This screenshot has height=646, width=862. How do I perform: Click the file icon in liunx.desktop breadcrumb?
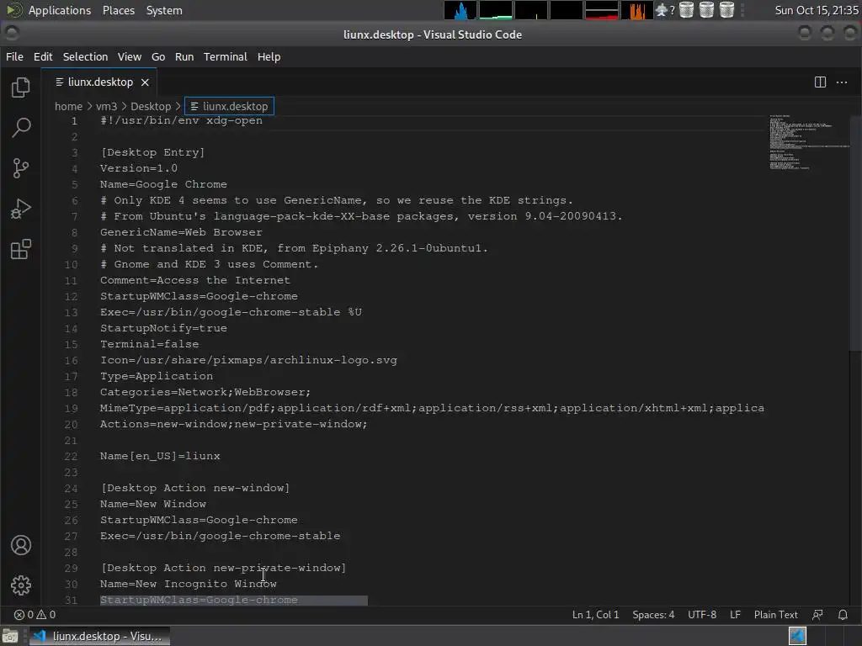194,106
